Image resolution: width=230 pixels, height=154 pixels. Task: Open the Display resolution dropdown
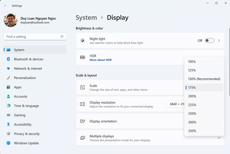(176, 104)
